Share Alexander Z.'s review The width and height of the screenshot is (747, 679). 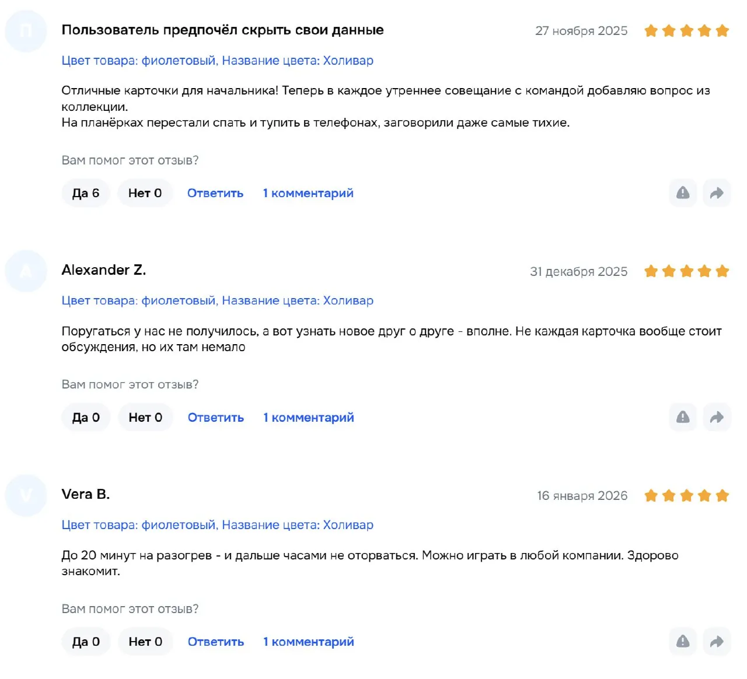717,418
